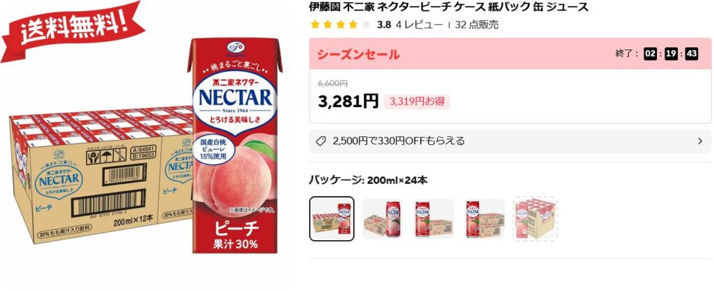The image size is (714, 291).
Task: Select the first carton-pack package thumbnail
Action: (x=332, y=219)
